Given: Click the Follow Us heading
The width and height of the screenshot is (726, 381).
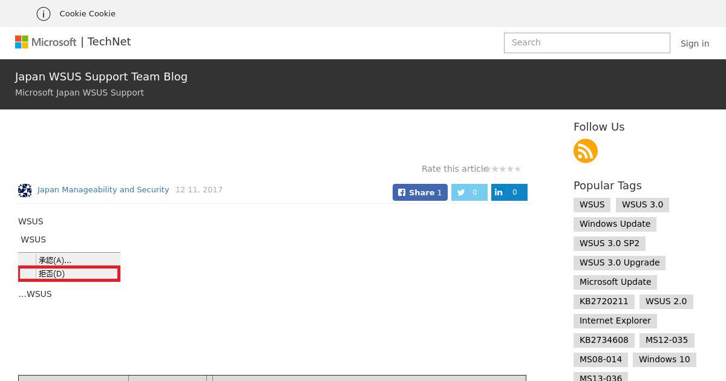Looking at the screenshot, I should coord(599,127).
